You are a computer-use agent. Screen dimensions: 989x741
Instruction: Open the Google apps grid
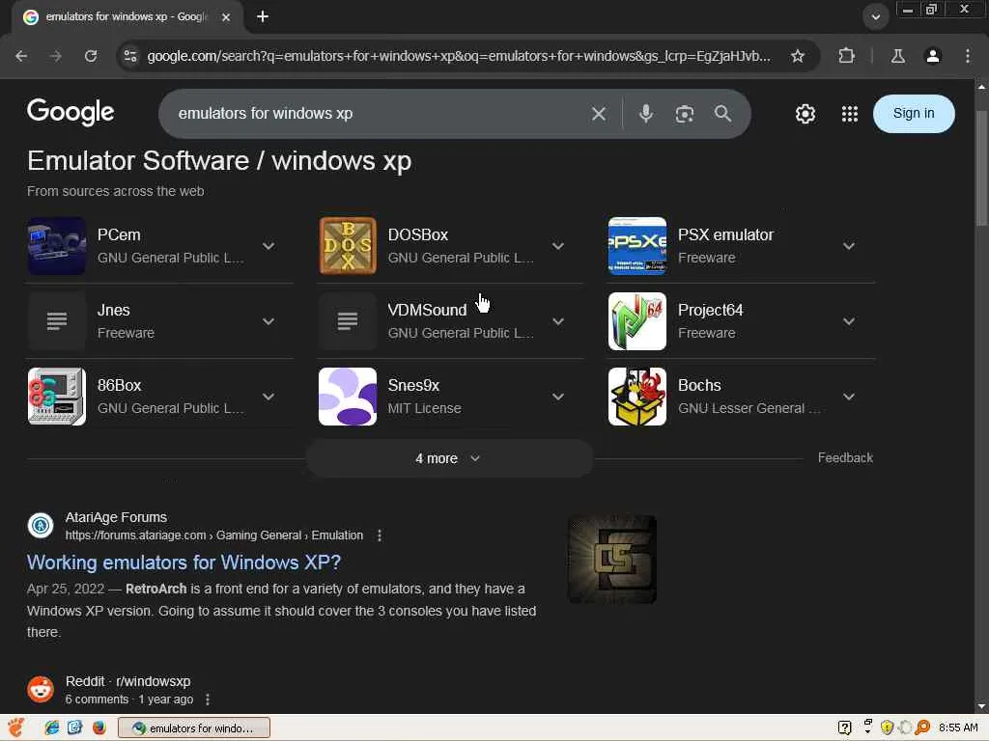[x=850, y=114]
